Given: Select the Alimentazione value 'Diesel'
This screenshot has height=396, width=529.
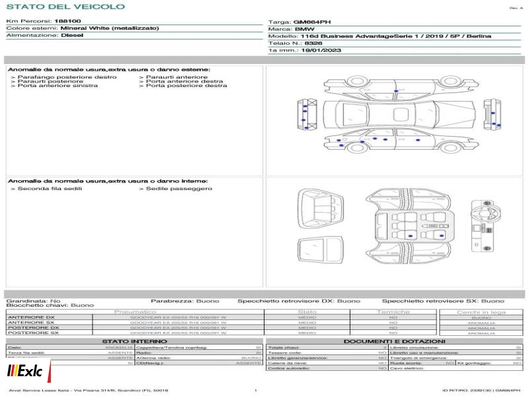Looking at the screenshot, I should click(x=72, y=35).
